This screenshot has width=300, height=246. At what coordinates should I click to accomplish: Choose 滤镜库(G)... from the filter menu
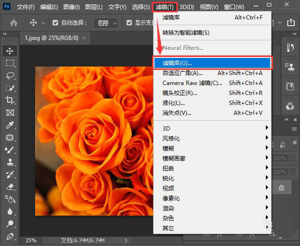pos(212,63)
